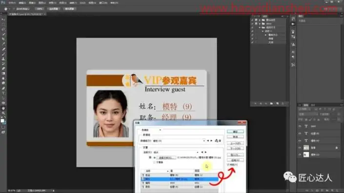The image size is (344, 193).
Task: Delete the current data set icon
Action: (220, 141)
